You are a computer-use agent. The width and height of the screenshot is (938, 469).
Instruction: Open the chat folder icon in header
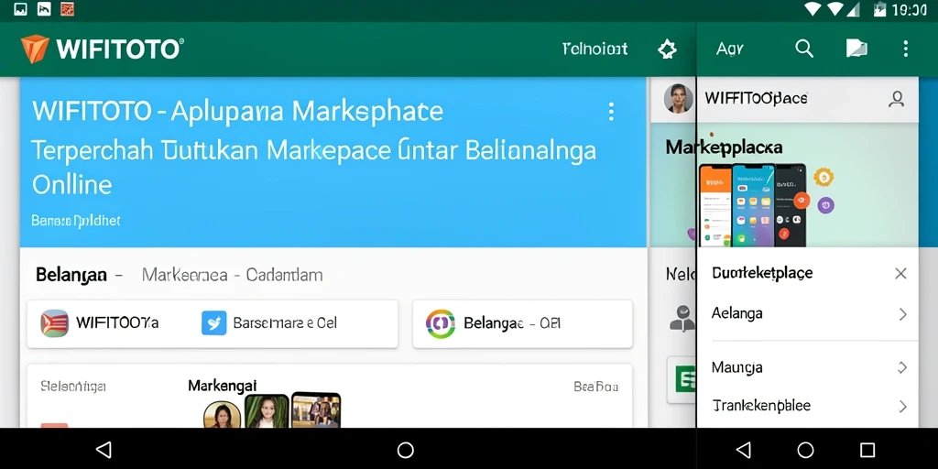click(856, 49)
